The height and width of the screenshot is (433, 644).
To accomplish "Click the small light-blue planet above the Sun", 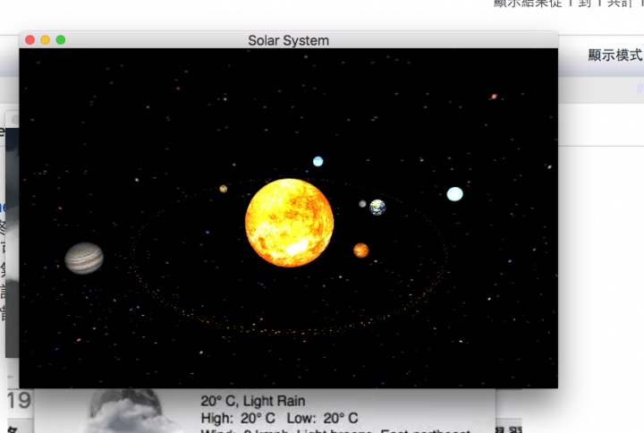I will (x=318, y=161).
